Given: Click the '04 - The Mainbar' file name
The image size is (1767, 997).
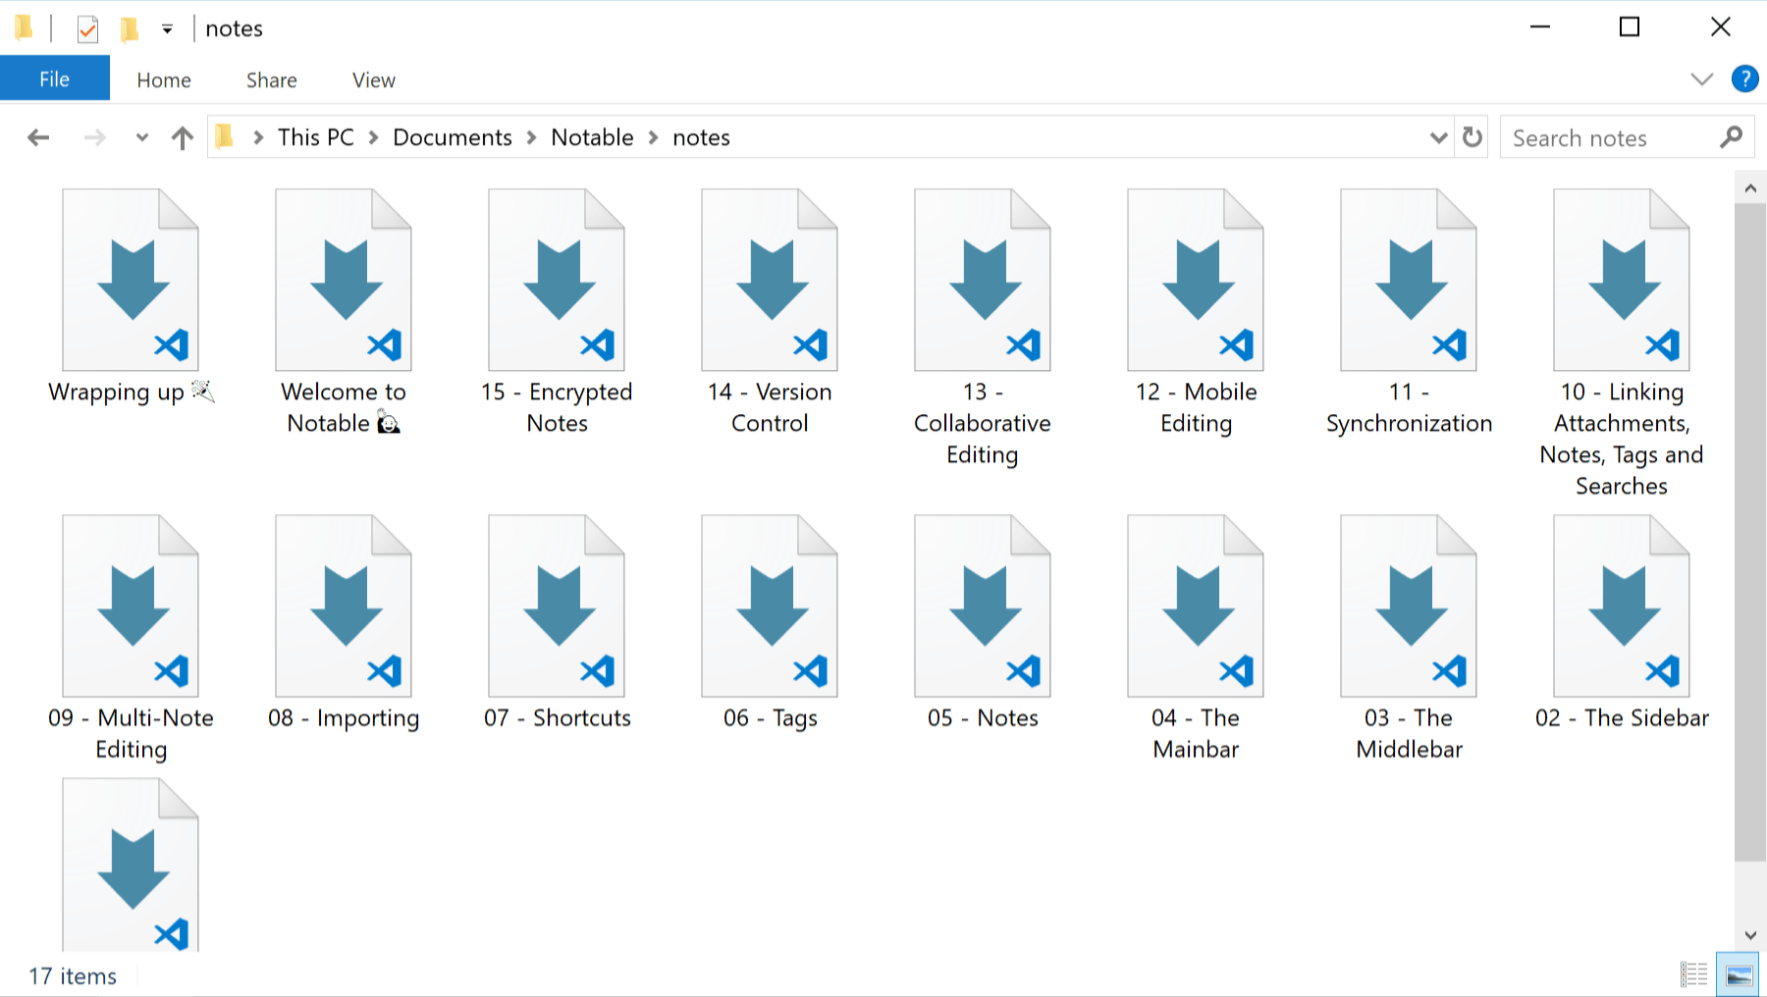Looking at the screenshot, I should coord(1196,733).
